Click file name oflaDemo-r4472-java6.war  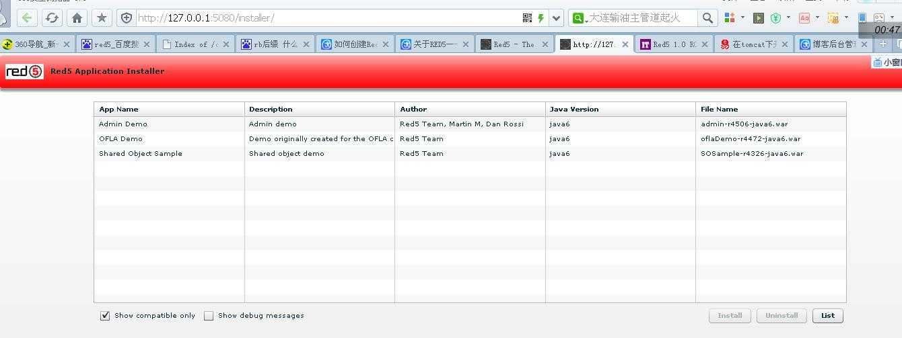tap(751, 138)
